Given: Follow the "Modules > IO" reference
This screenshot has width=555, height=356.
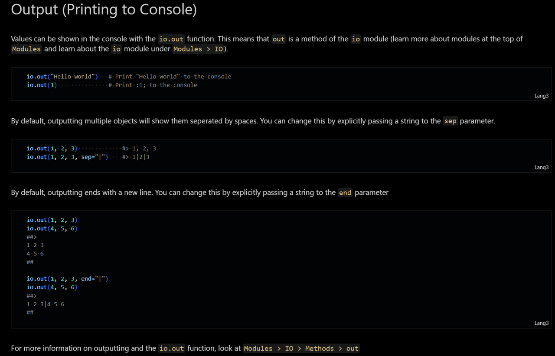Looking at the screenshot, I should [x=198, y=49].
